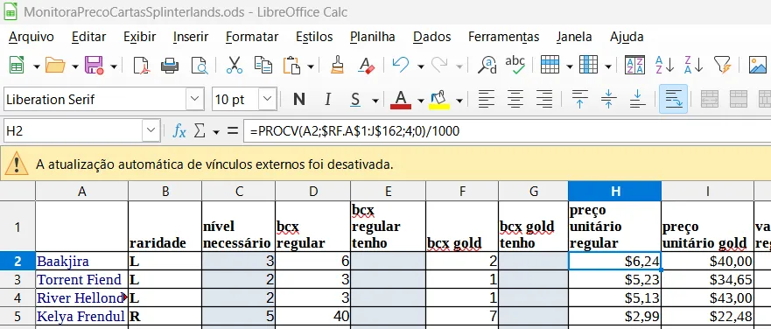This screenshot has height=329, width=771.
Task: Toggle the AutoFilter funnel icon
Action: pos(722,65)
